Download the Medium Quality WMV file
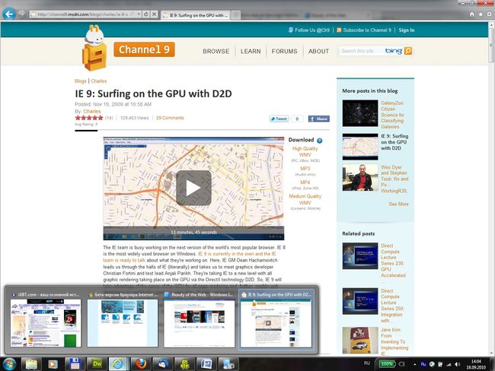Screen dimensions: 495x371 click(x=305, y=199)
